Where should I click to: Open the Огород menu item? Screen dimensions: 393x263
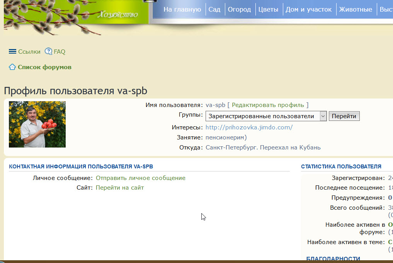point(239,10)
